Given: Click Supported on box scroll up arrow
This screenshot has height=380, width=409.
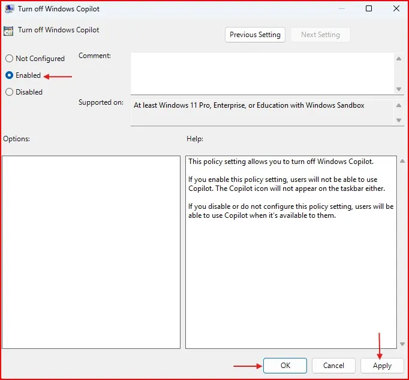Looking at the screenshot, I should (399, 105).
